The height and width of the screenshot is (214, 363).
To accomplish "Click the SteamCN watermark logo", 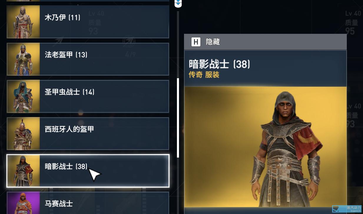I will (x=347, y=209).
